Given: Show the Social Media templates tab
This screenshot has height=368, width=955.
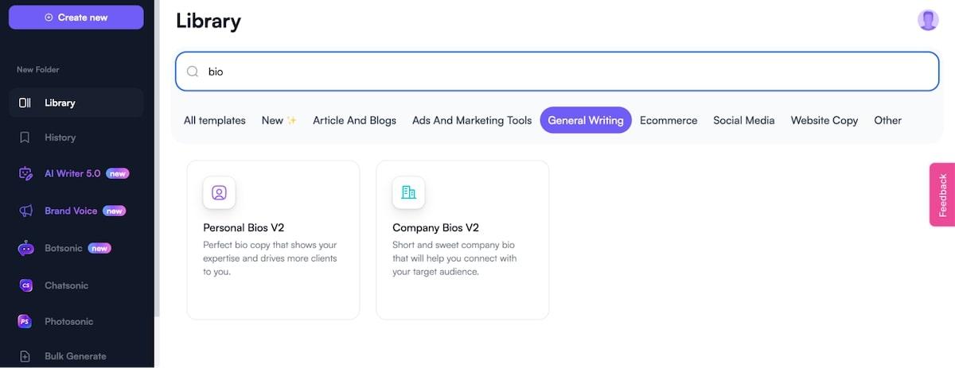Looking at the screenshot, I should (743, 120).
